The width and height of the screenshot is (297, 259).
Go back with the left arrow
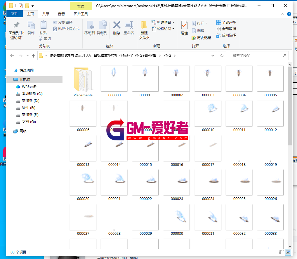[x=12, y=56]
